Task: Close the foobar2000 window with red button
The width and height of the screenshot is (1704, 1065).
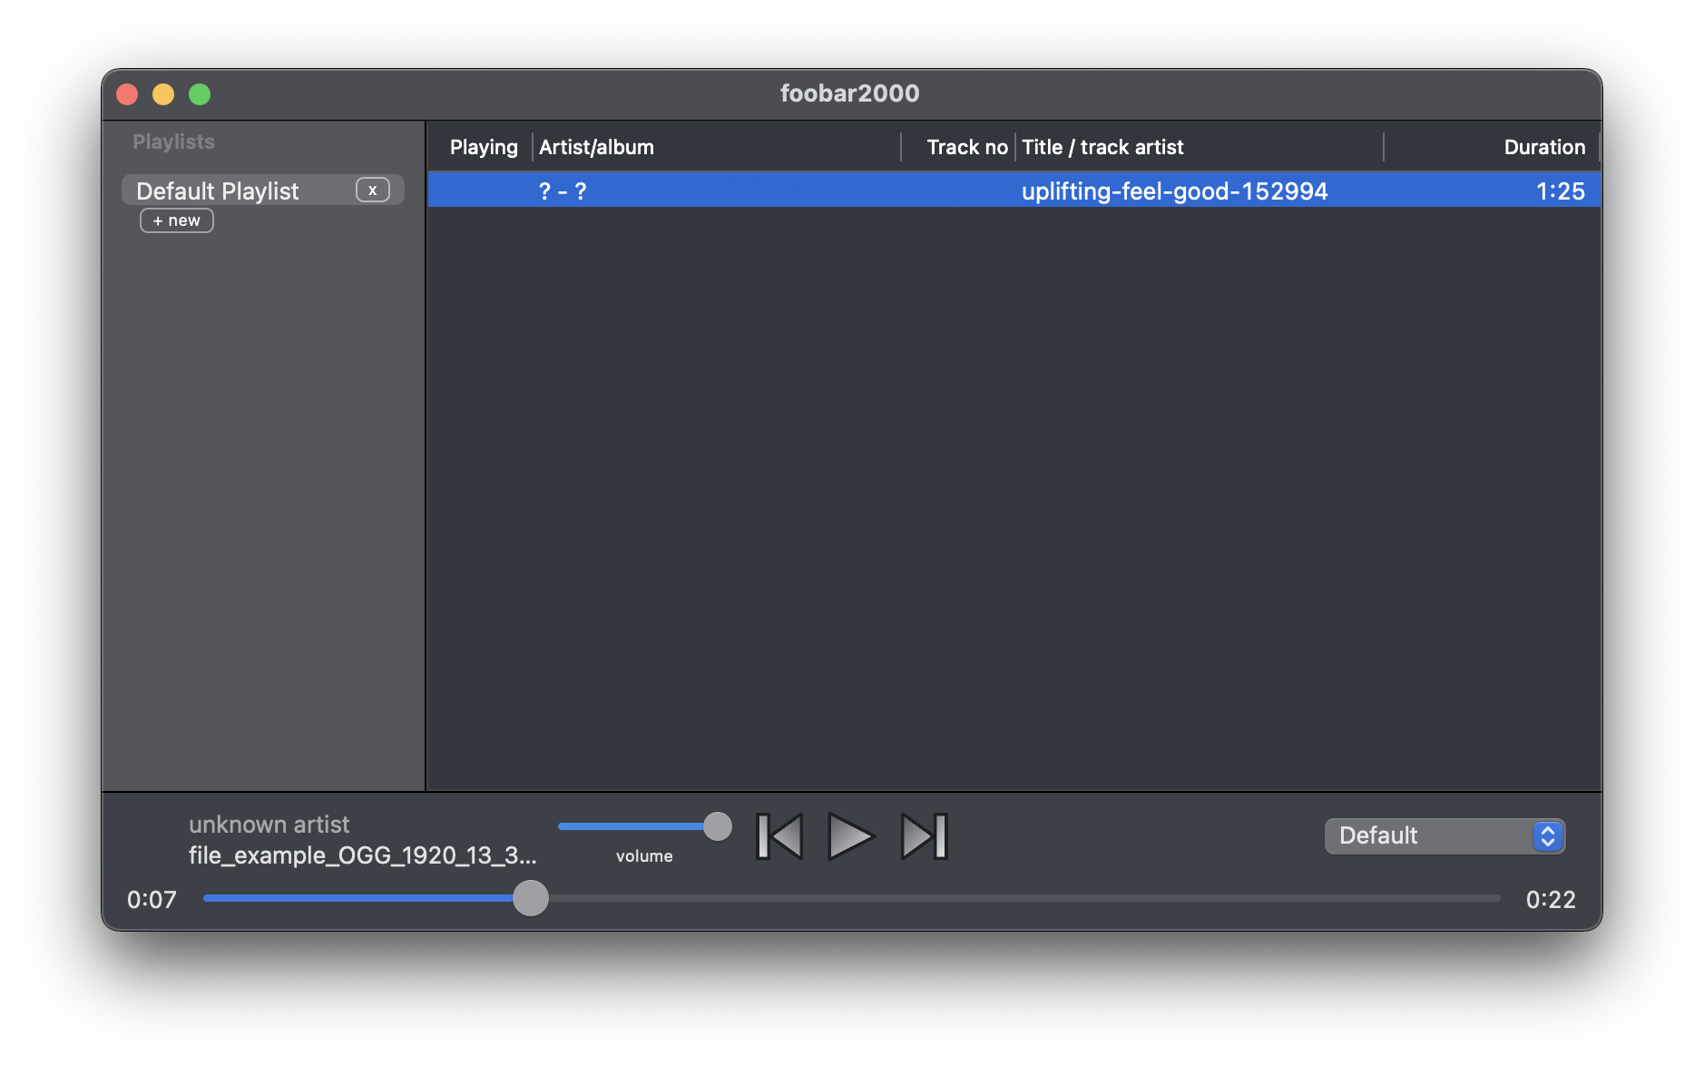Action: 127,94
